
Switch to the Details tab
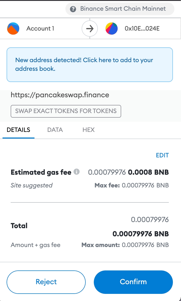19,130
